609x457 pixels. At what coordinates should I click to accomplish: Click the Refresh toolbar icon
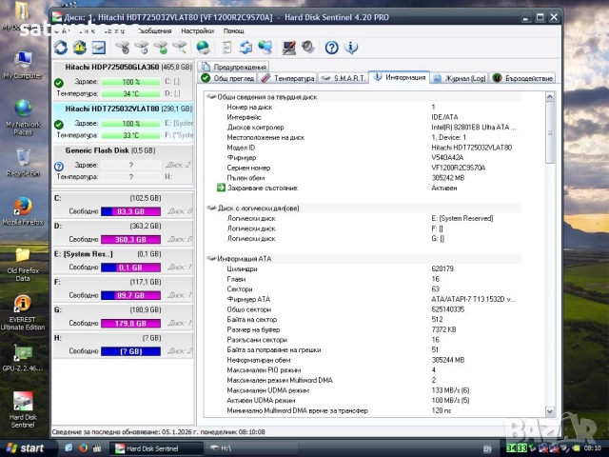pos(62,48)
